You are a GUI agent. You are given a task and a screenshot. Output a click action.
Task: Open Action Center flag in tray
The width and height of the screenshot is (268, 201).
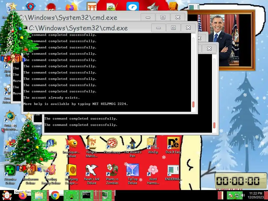pos(231,195)
